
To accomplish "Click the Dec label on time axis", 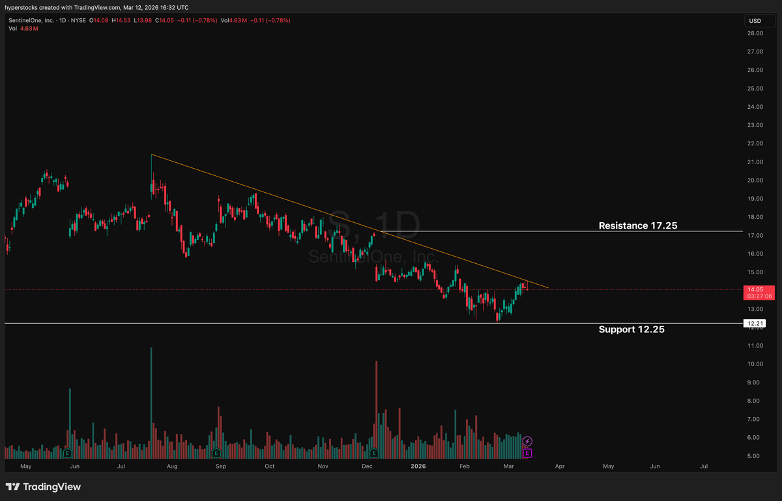I will pyautogui.click(x=367, y=466).
